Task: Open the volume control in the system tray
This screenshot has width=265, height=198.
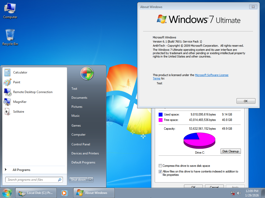Action: [x=239, y=193]
